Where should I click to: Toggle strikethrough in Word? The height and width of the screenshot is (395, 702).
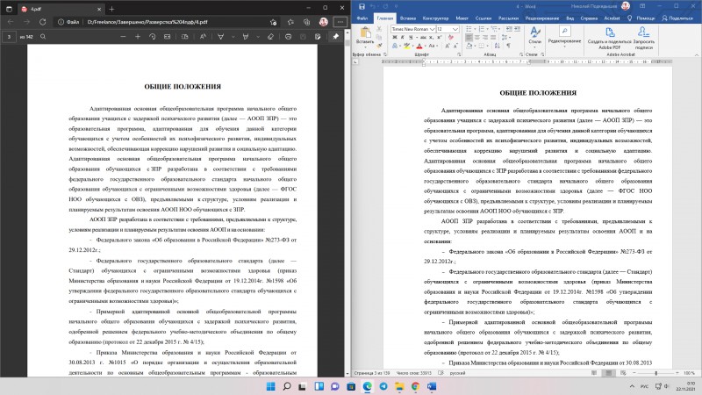tap(423, 37)
